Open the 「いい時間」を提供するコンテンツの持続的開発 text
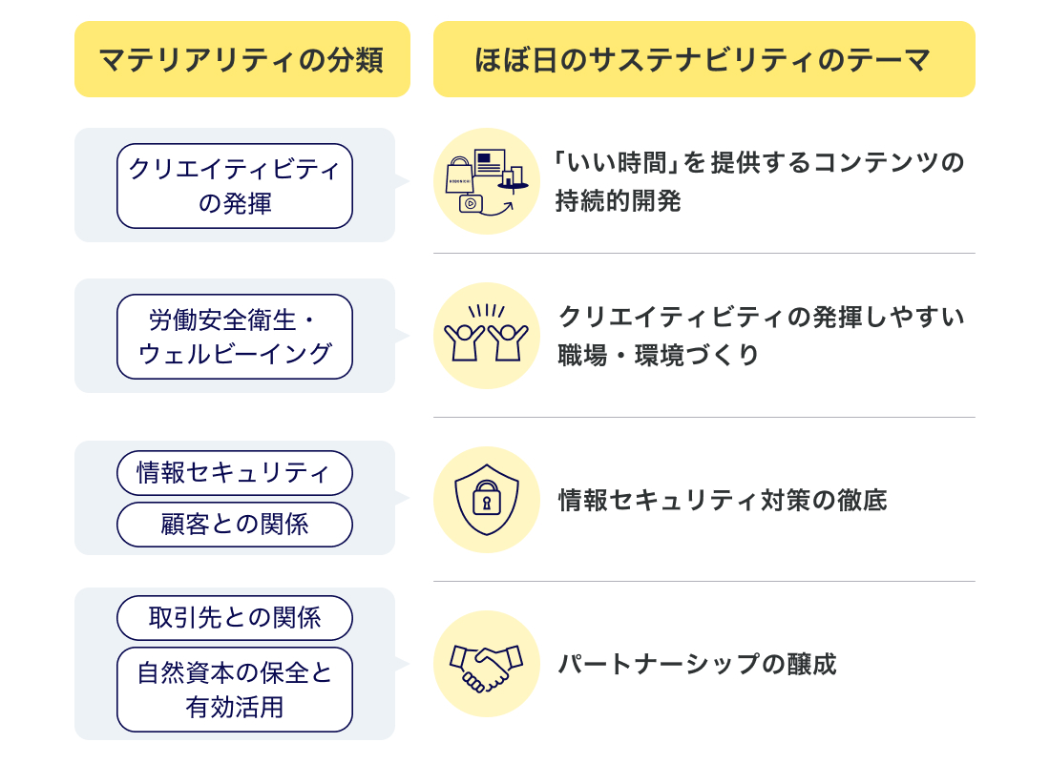The image size is (1050, 763). click(x=760, y=181)
